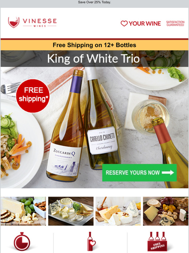Viewport: 189px width, 253px height.
Task: Click the red stopwatch timer icon
Action: click(x=22, y=242)
